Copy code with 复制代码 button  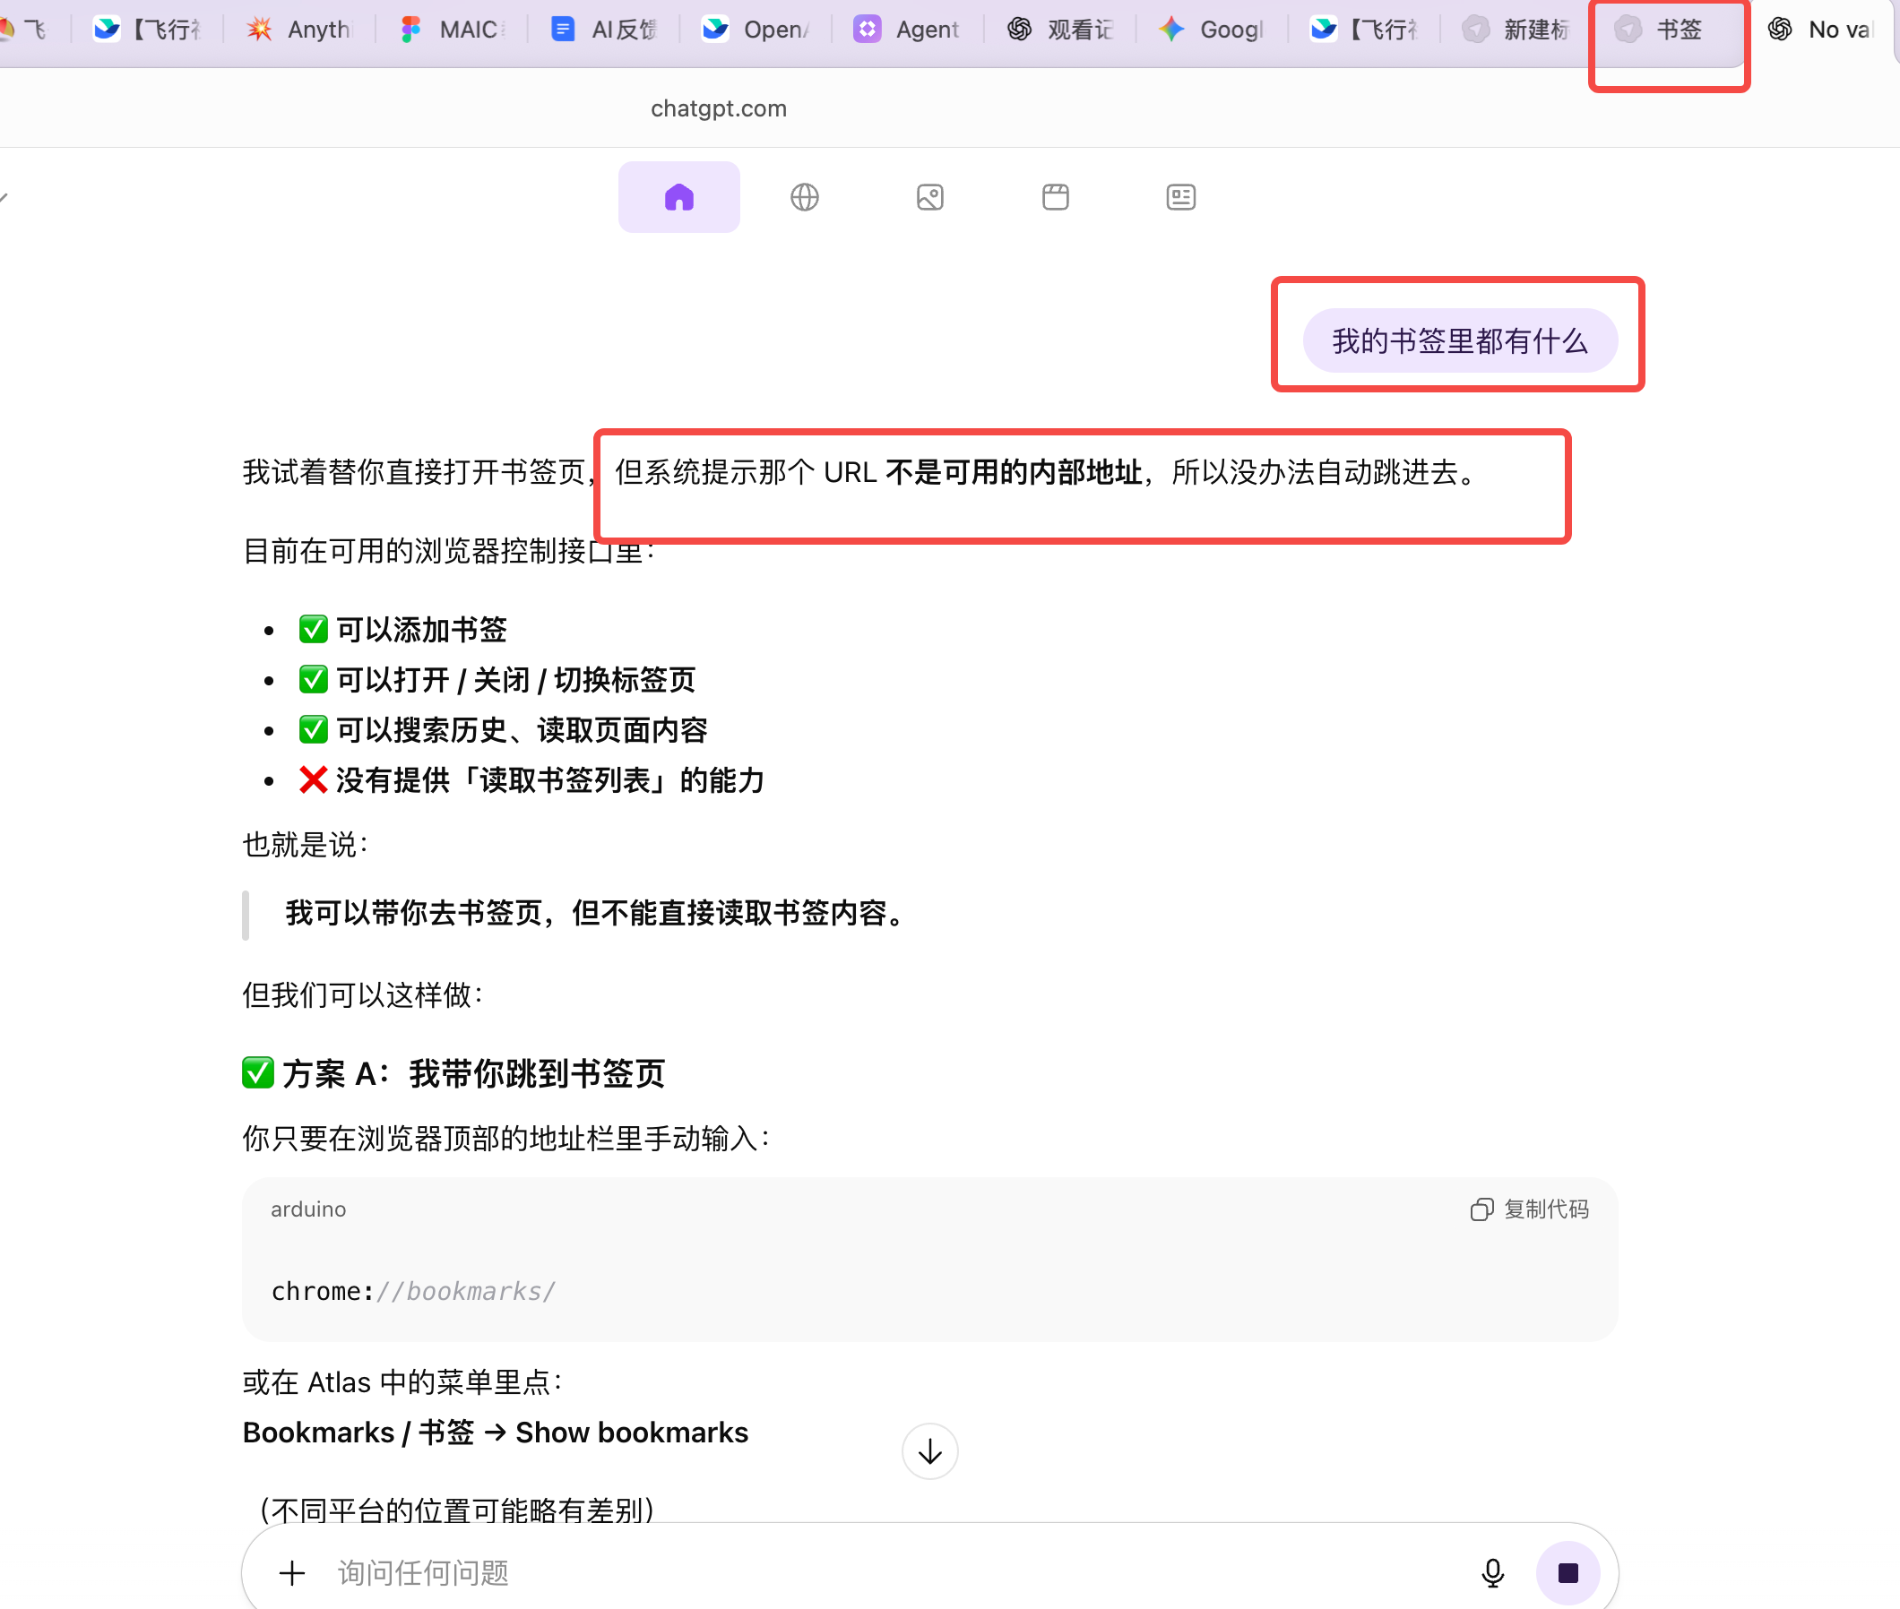[1530, 1209]
